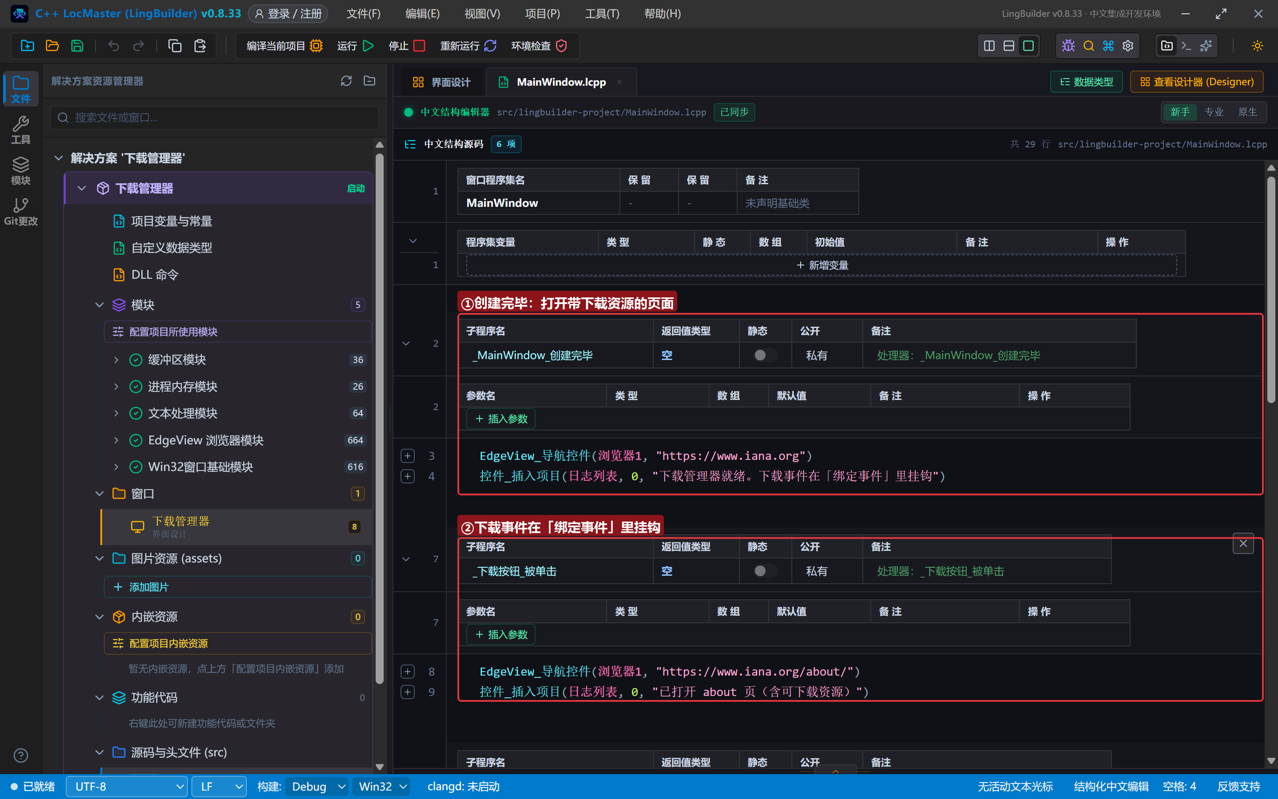1278x799 pixels.
Task: Toggle 静态 switch for _MainWindow_创建完毕
Action: click(x=765, y=355)
